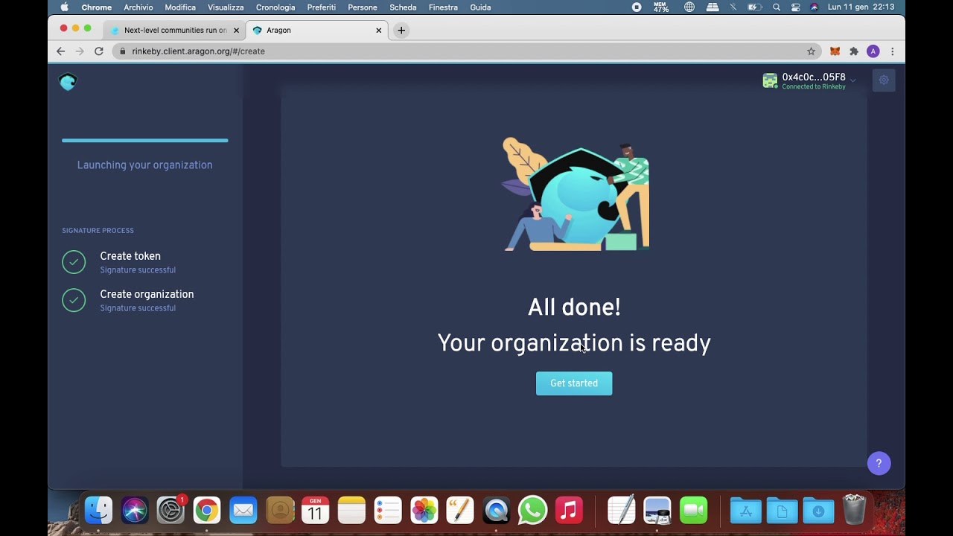Open the Notes app in dock

(351, 510)
